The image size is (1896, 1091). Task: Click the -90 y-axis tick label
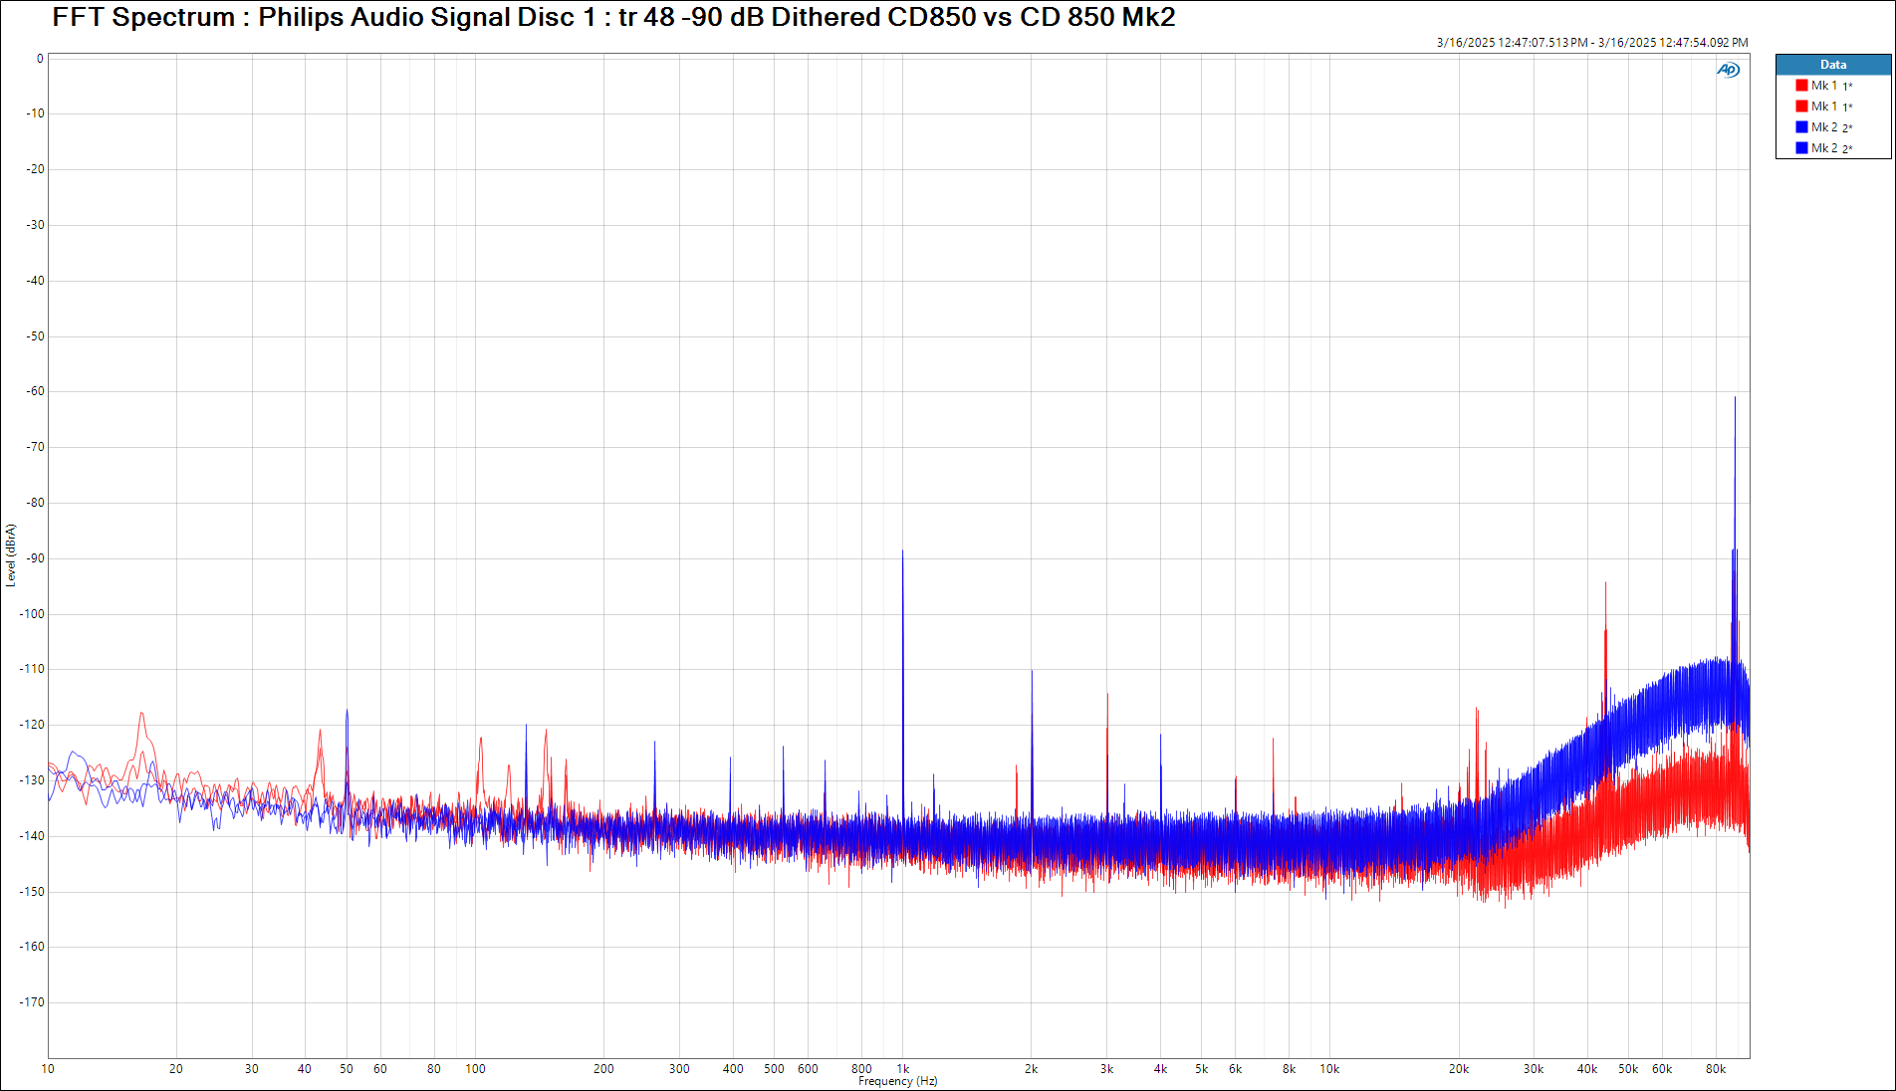pyautogui.click(x=36, y=558)
